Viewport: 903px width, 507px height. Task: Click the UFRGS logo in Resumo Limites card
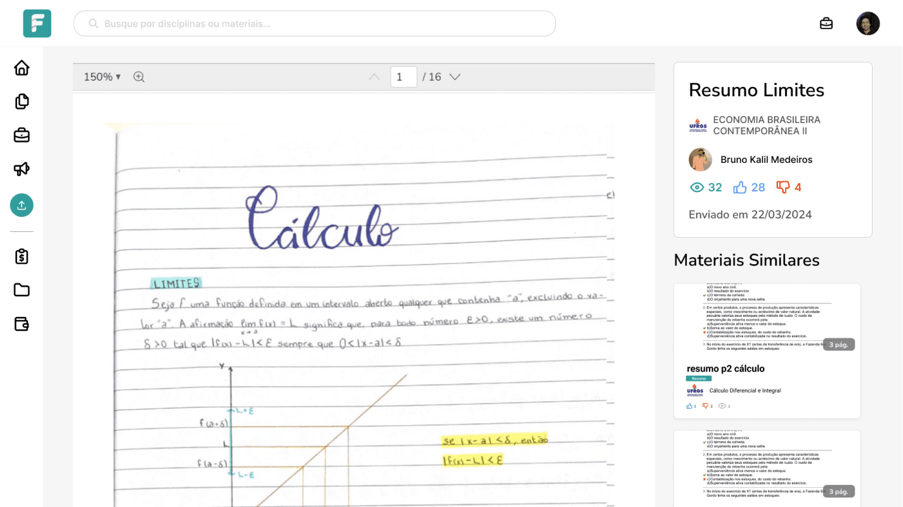pos(698,125)
